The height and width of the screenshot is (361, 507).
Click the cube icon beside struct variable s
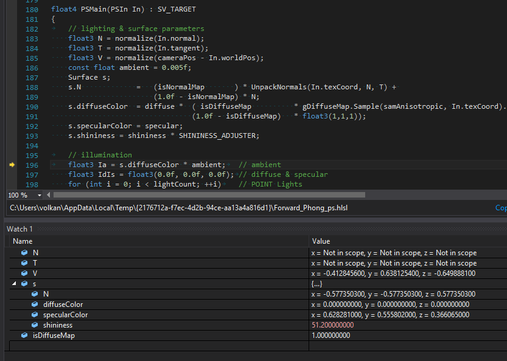24,284
